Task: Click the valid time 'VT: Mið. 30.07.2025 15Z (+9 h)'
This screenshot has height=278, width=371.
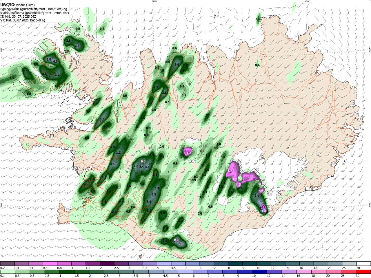Action: 23,20
